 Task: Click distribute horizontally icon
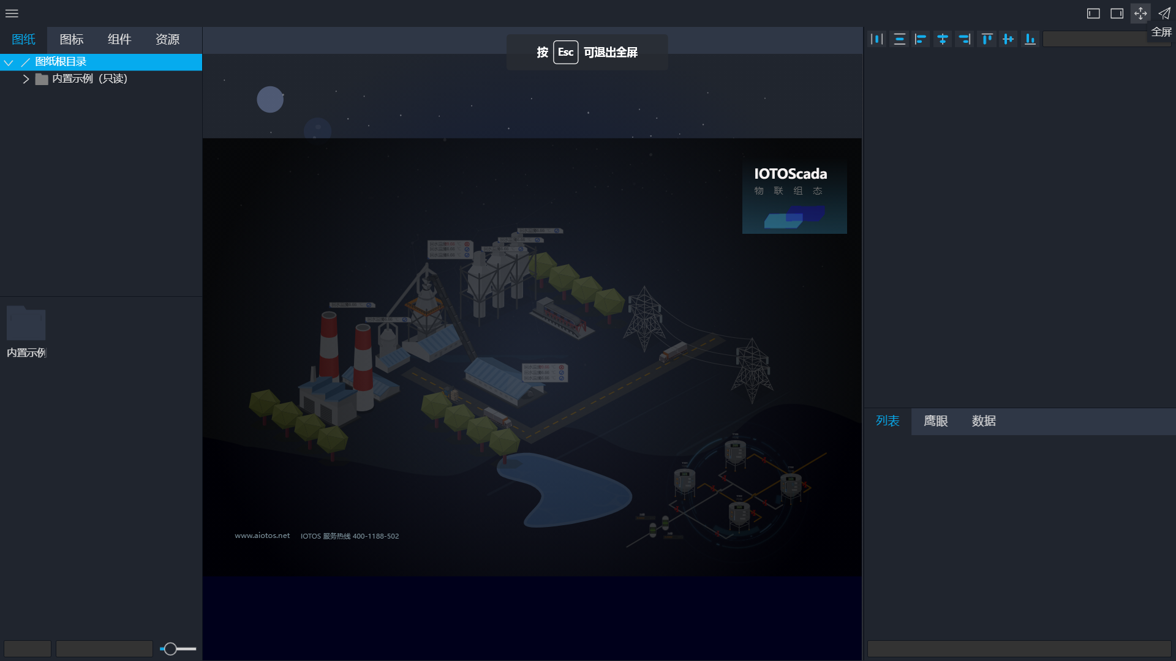click(x=876, y=39)
